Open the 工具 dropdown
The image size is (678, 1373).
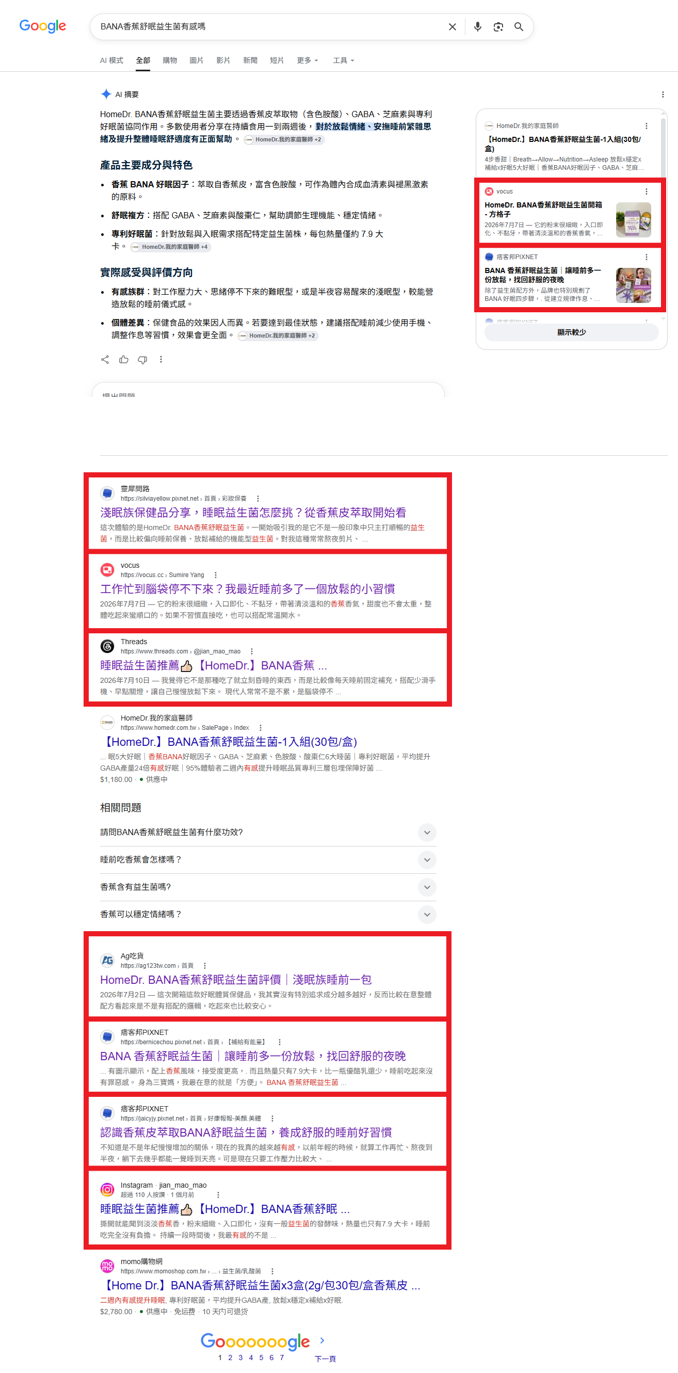click(344, 60)
